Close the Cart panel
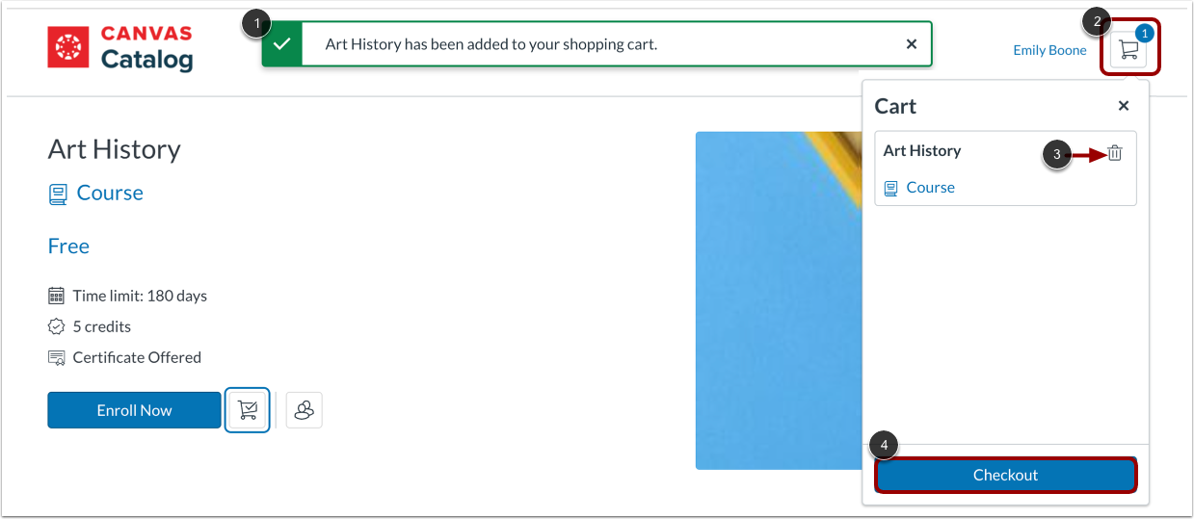The width and height of the screenshot is (1194, 519). pos(1124,106)
